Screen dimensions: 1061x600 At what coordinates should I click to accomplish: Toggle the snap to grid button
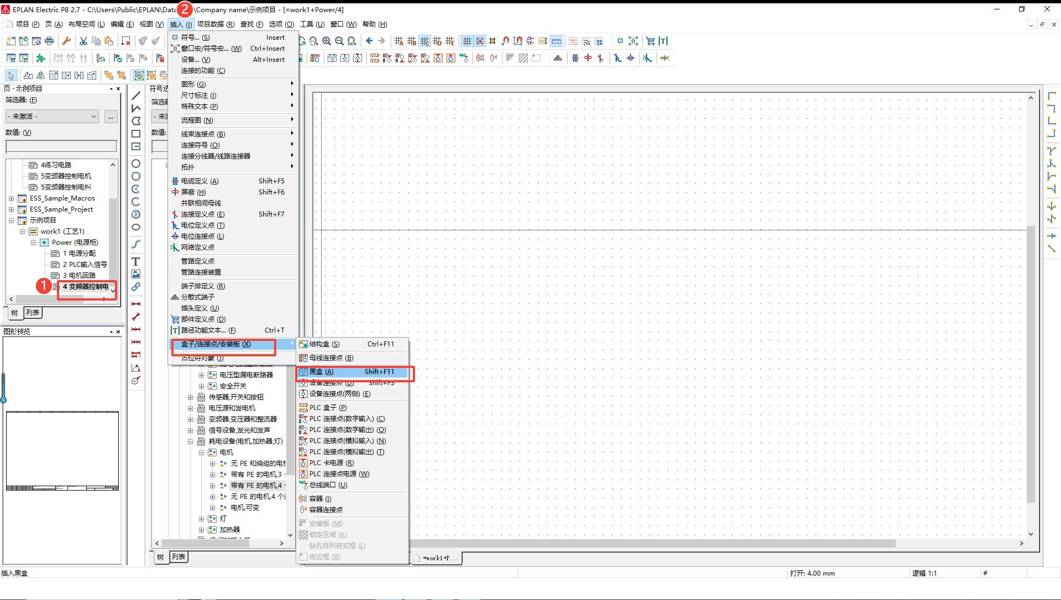pos(480,41)
